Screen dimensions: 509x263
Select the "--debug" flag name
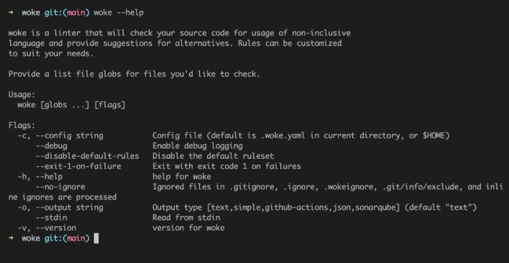[51, 146]
